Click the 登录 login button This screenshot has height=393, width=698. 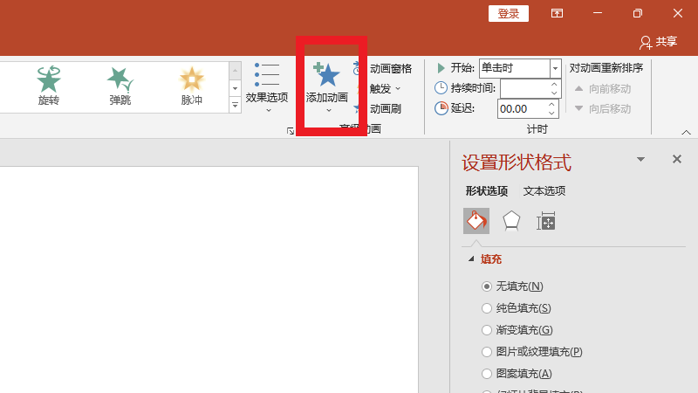[x=509, y=13]
